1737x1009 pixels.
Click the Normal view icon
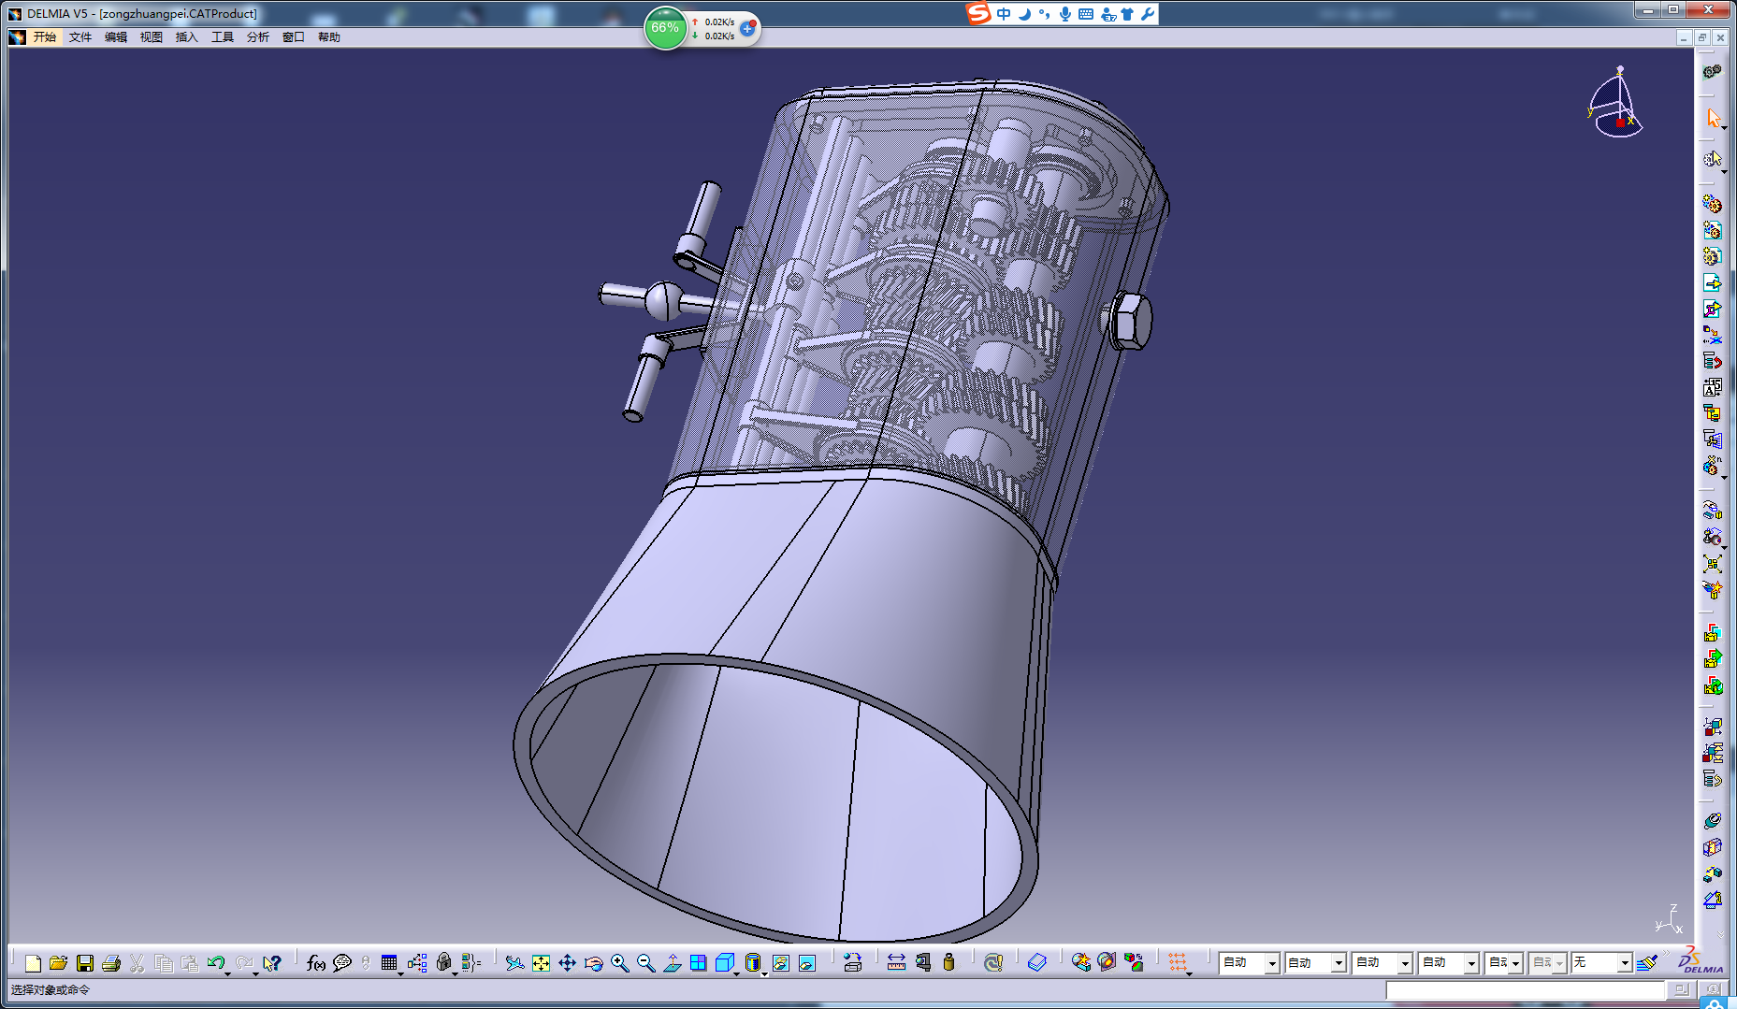[672, 962]
